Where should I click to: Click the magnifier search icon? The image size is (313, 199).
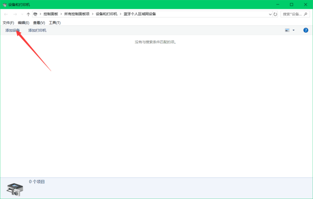pyautogui.click(x=305, y=14)
